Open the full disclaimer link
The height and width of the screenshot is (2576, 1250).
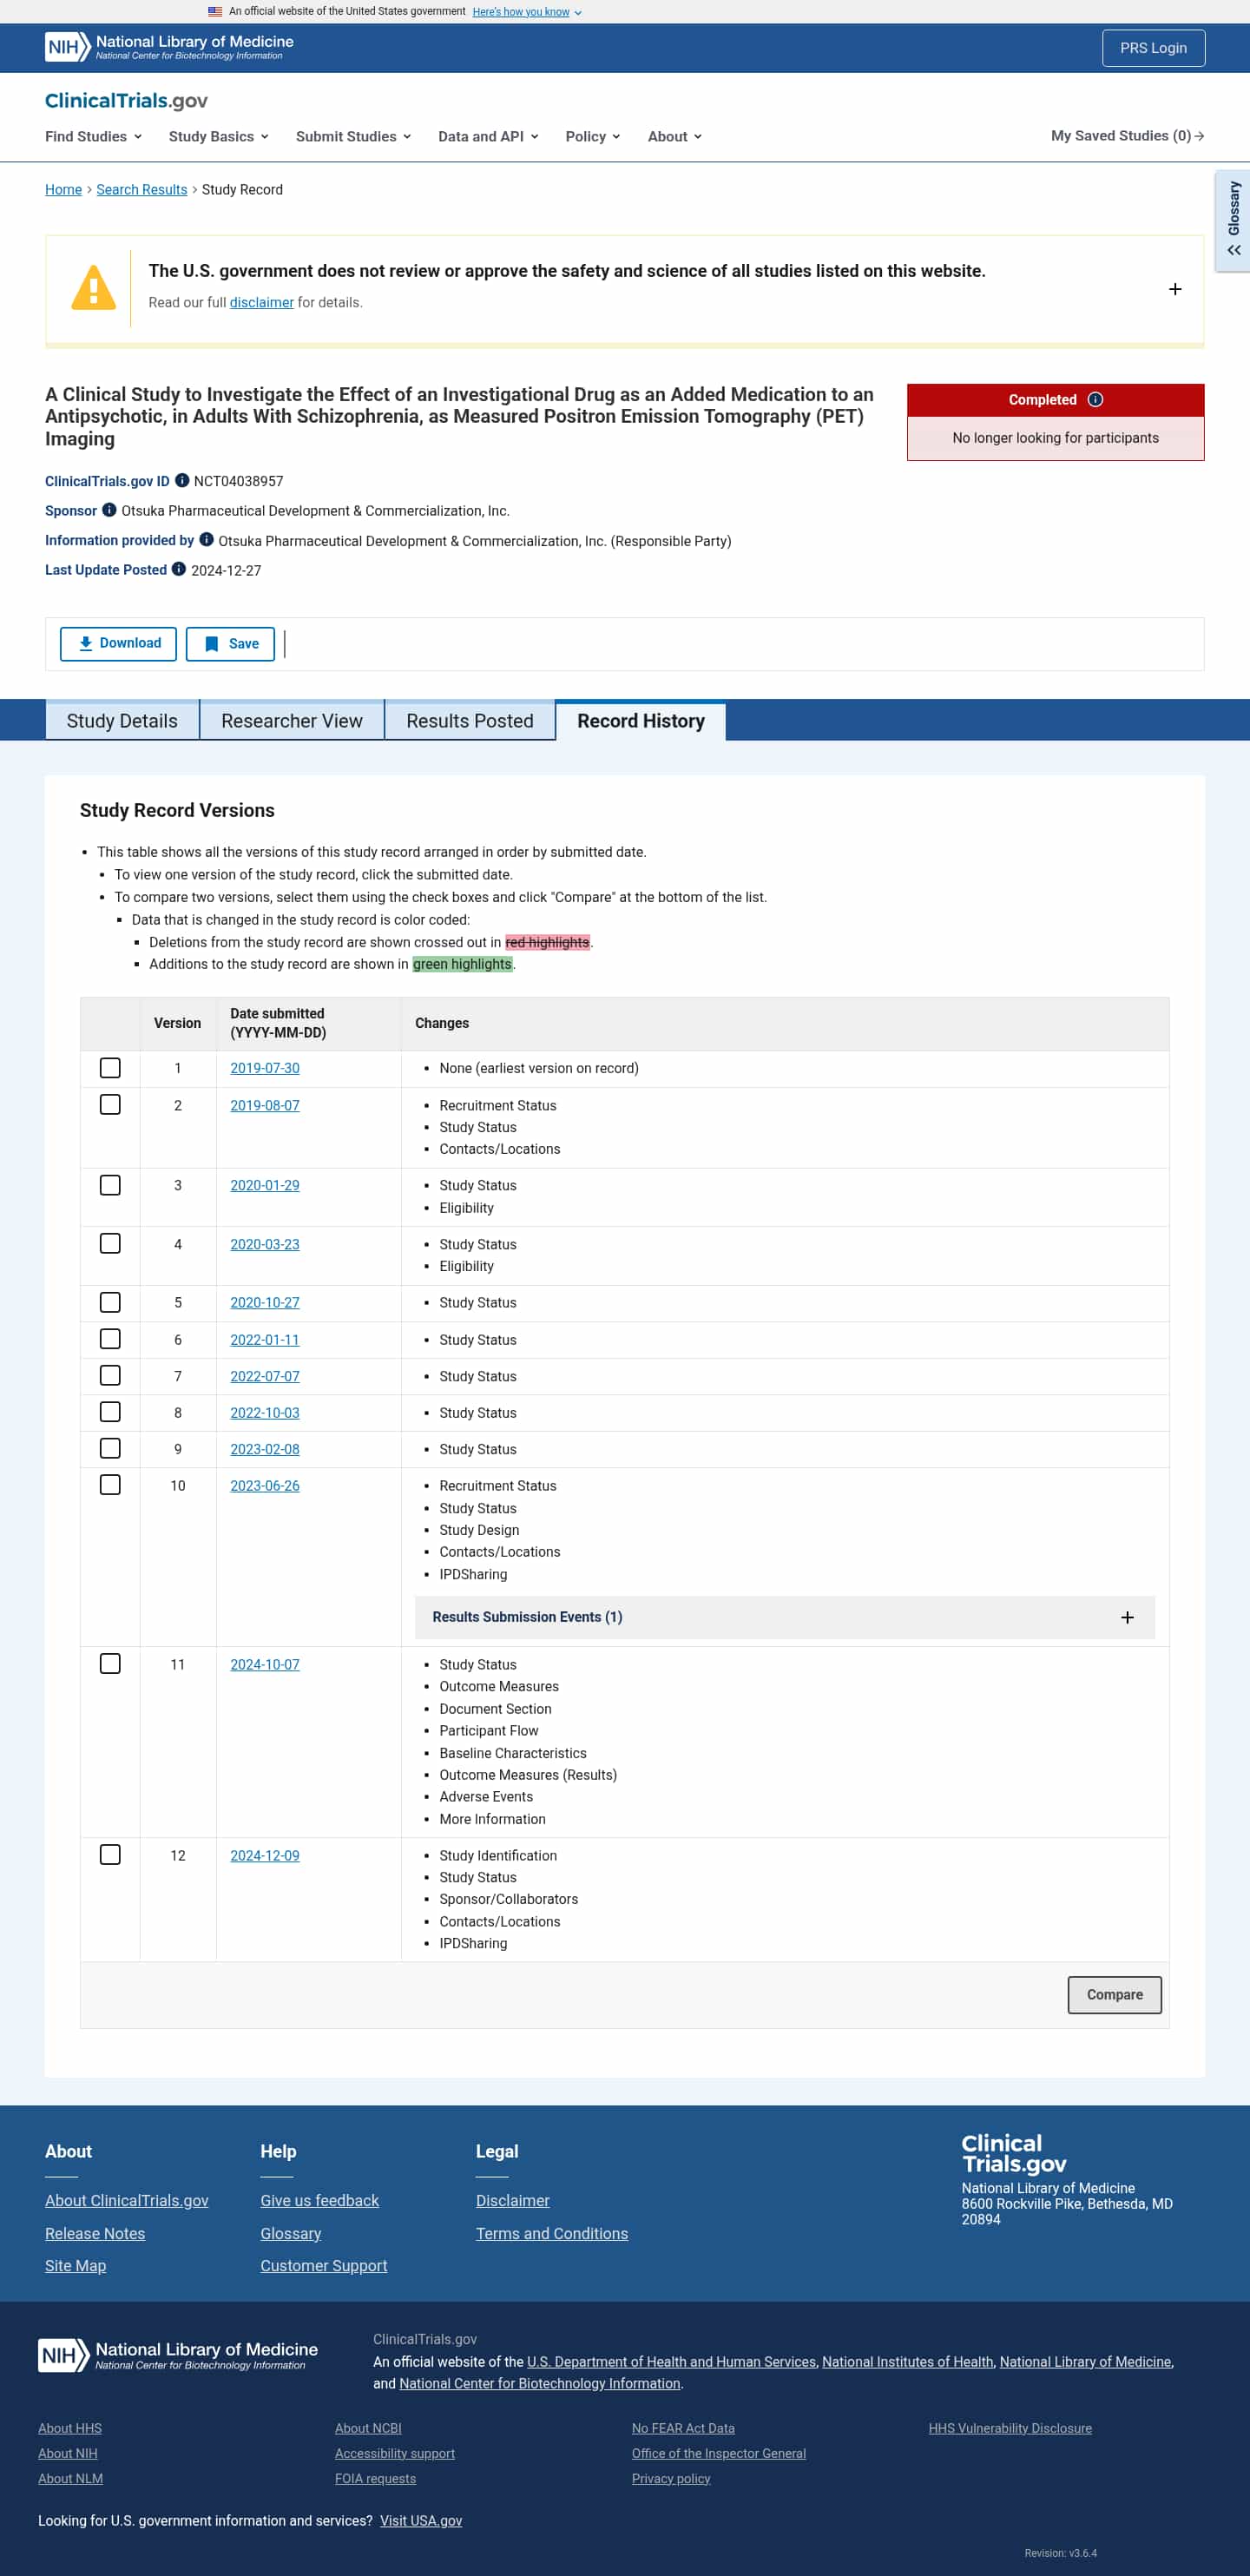pos(262,303)
